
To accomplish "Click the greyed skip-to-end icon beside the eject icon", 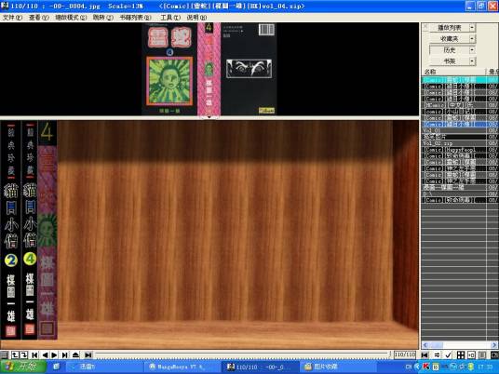I will pyautogui.click(x=88, y=354).
